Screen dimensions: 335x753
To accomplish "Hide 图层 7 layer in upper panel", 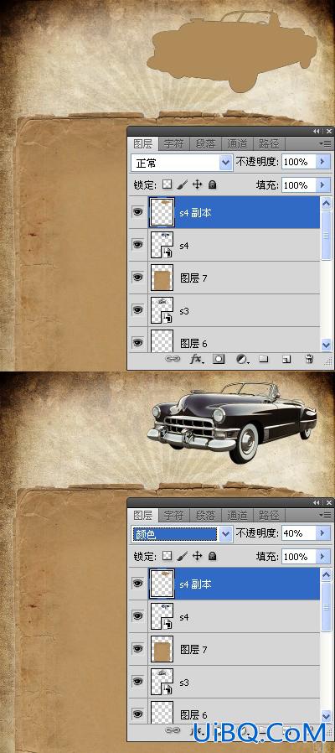I will [x=137, y=277].
